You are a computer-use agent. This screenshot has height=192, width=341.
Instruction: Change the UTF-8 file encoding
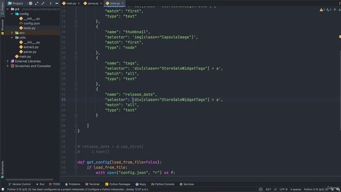point(283,189)
